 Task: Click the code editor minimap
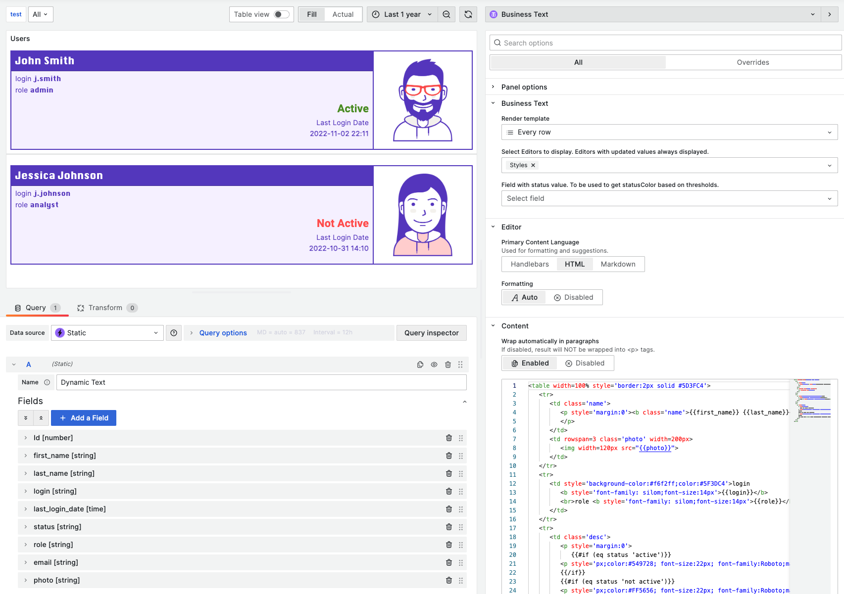click(812, 401)
